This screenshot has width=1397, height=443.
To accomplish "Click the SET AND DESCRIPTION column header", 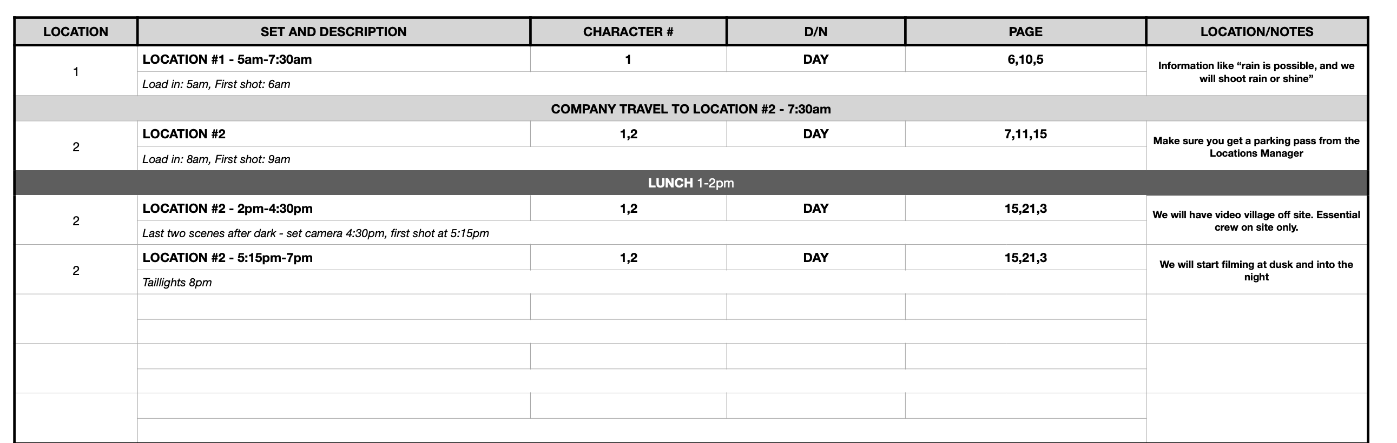I will coord(333,31).
